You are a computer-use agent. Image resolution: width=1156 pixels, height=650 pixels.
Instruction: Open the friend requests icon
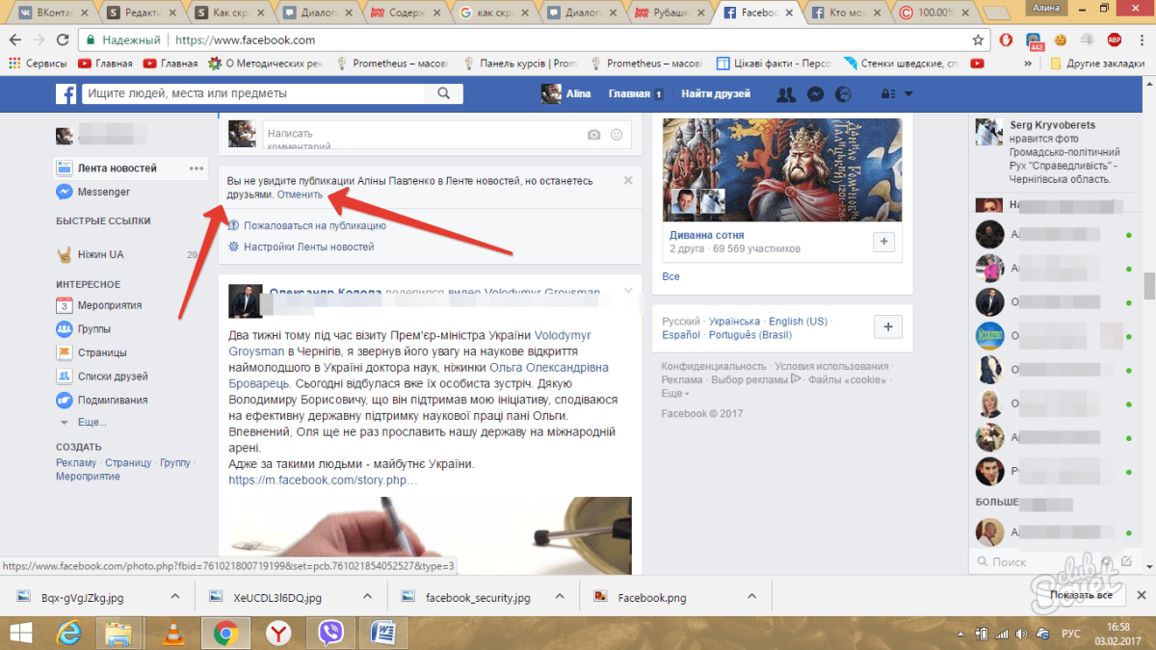coord(786,94)
